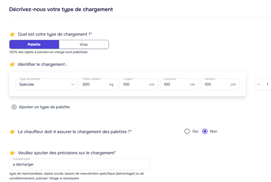Click the chevron arrow of Spéciale dropdown
Screen dimensions: 271x182
[73, 84]
